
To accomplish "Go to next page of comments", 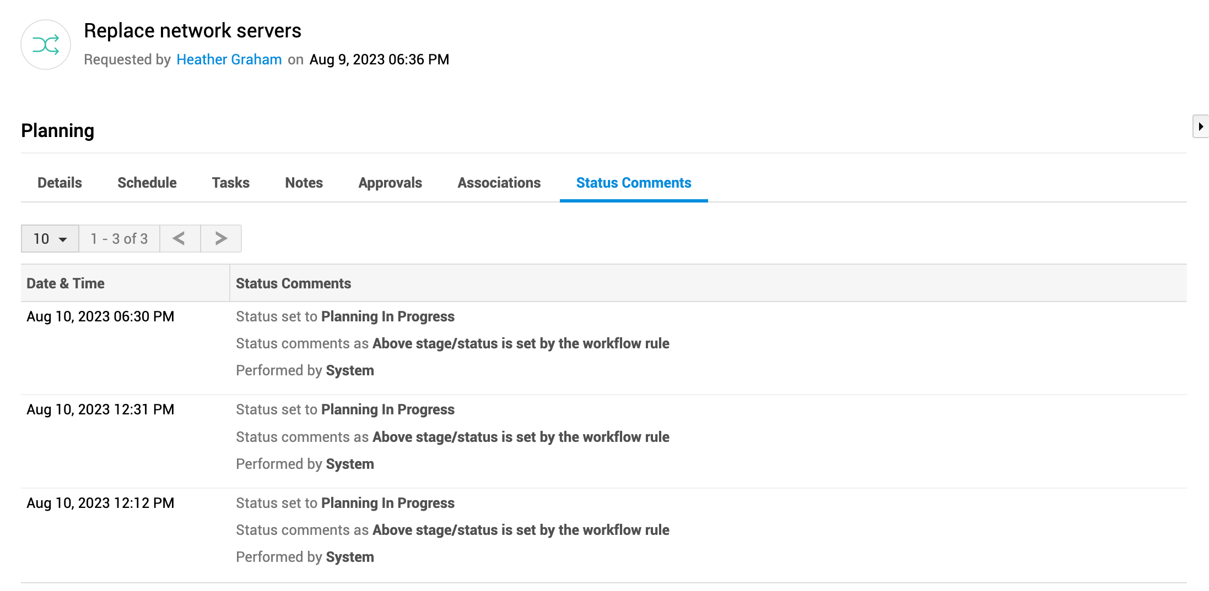I will [221, 238].
